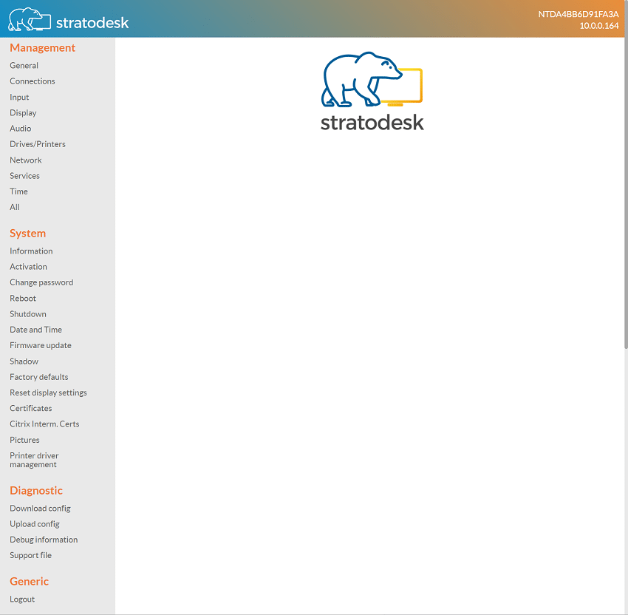Click the Diagnostic section heading
Image resolution: width=628 pixels, height=615 pixels.
tap(36, 490)
